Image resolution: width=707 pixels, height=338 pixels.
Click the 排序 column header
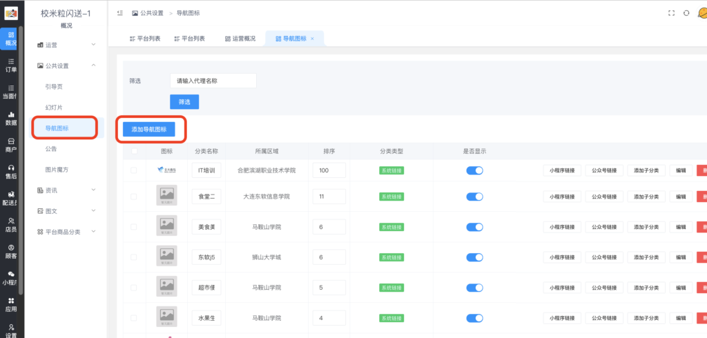(329, 152)
